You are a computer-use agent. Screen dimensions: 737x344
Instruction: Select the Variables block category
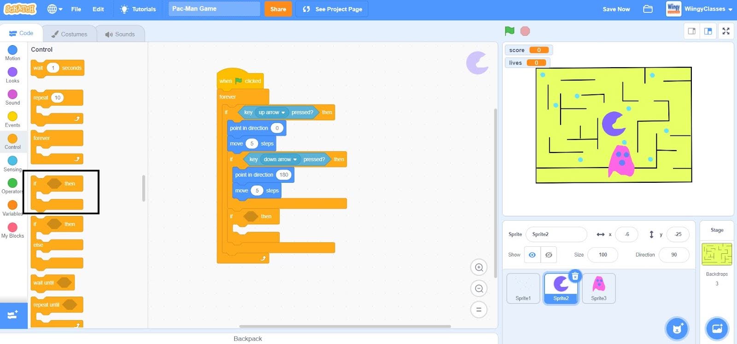[x=12, y=207]
